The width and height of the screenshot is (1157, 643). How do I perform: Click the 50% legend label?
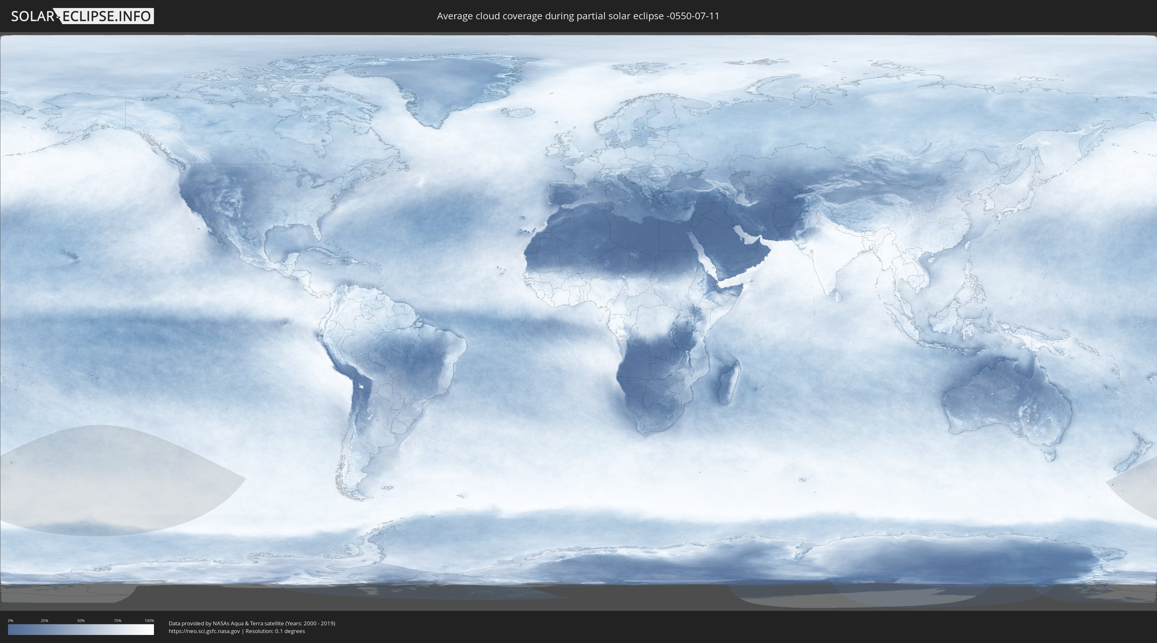click(81, 620)
